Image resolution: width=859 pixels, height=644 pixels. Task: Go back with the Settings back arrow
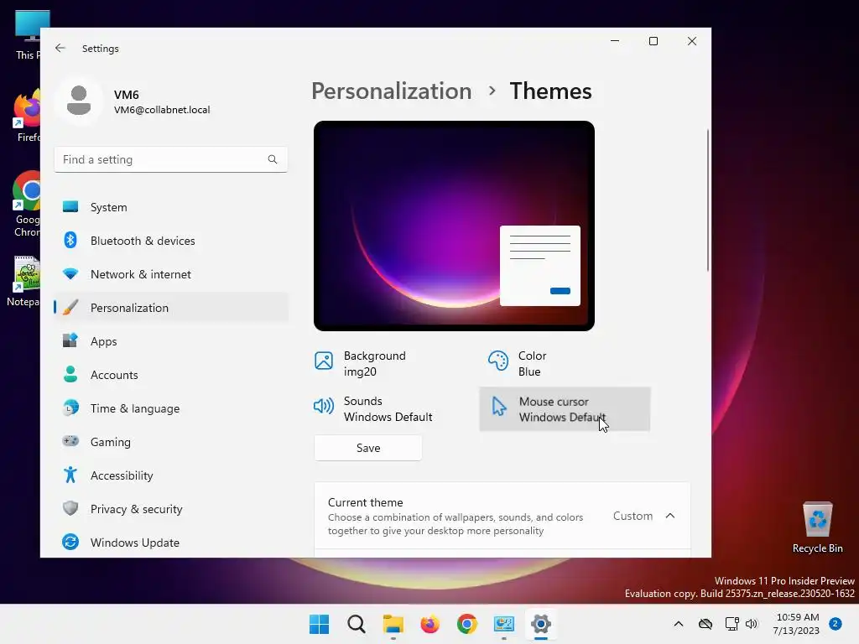point(60,48)
